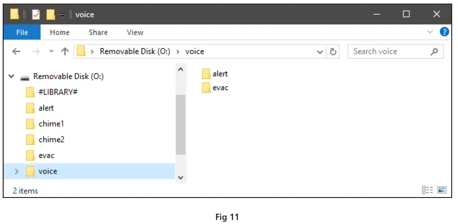Select chime2 folder in navigation tree

tap(51, 140)
